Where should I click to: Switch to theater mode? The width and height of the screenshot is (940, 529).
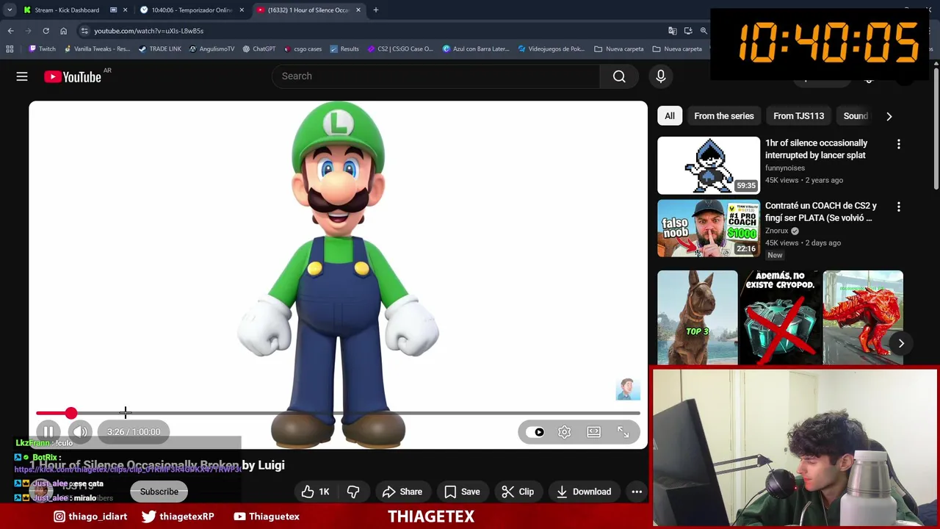pyautogui.click(x=593, y=432)
